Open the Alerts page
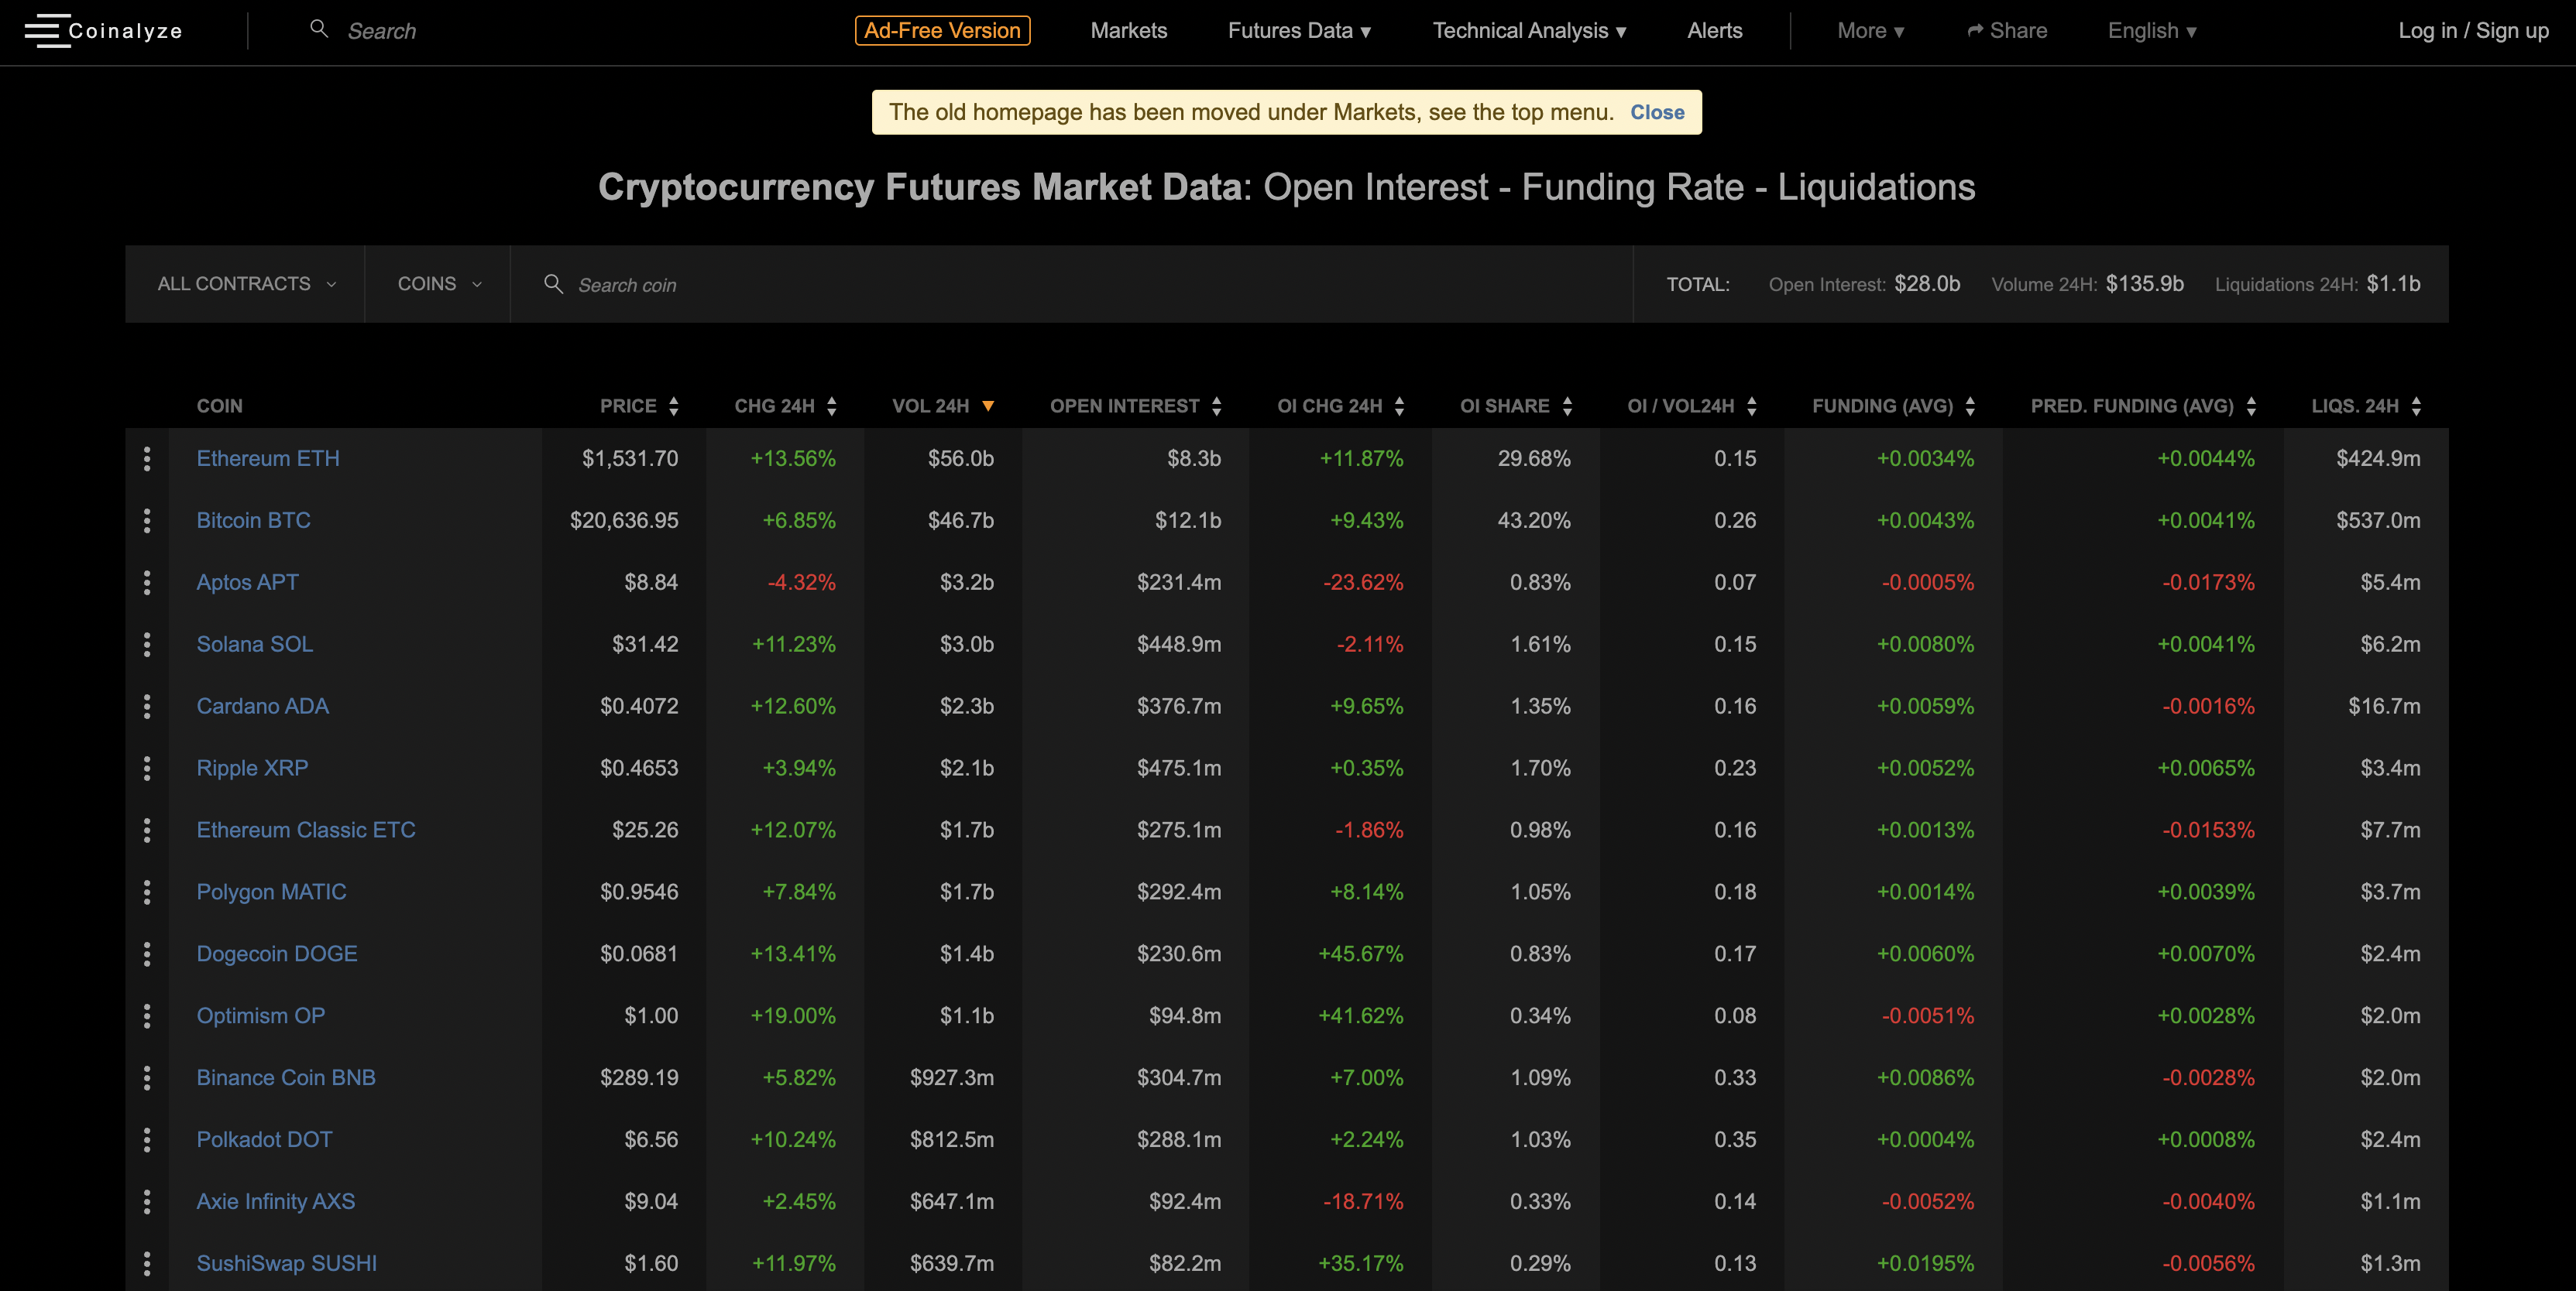Viewport: 2576px width, 1291px height. coord(1714,31)
